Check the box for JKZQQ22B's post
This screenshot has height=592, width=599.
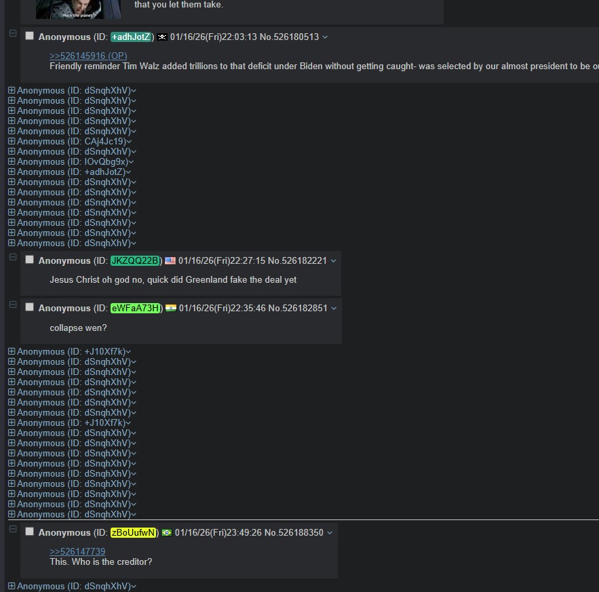29,260
